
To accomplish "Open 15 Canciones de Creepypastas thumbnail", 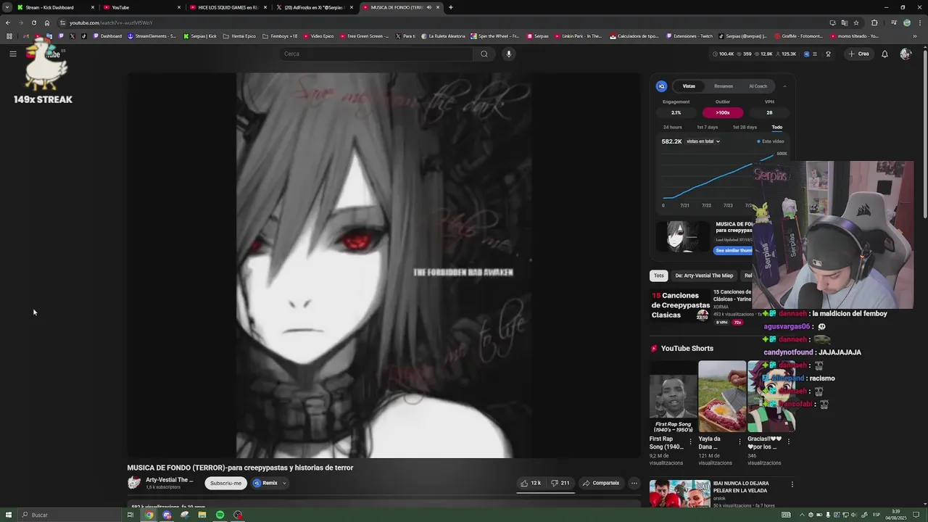I will 680,305.
